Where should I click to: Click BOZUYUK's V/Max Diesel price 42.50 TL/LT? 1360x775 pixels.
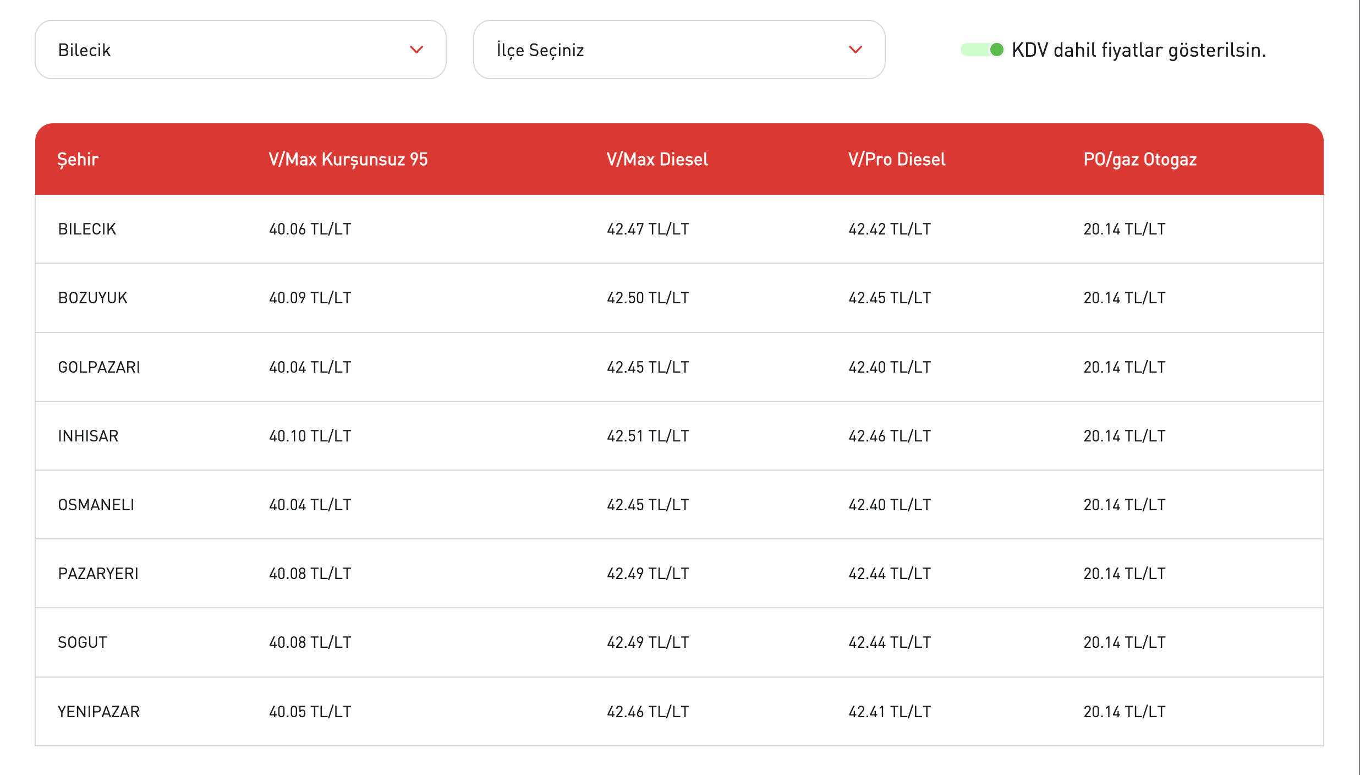[x=648, y=298]
